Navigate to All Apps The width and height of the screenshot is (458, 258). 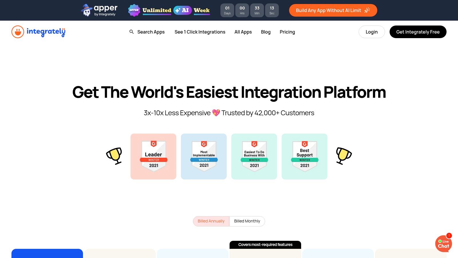coord(243,32)
